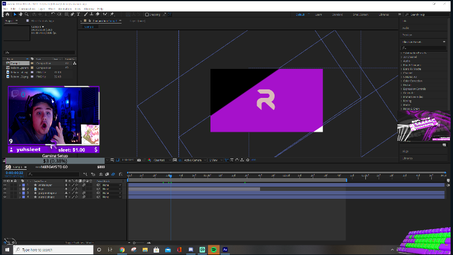Select the Pan Behind anchor point tool
Screen dimensions: 453x255
[59, 14]
